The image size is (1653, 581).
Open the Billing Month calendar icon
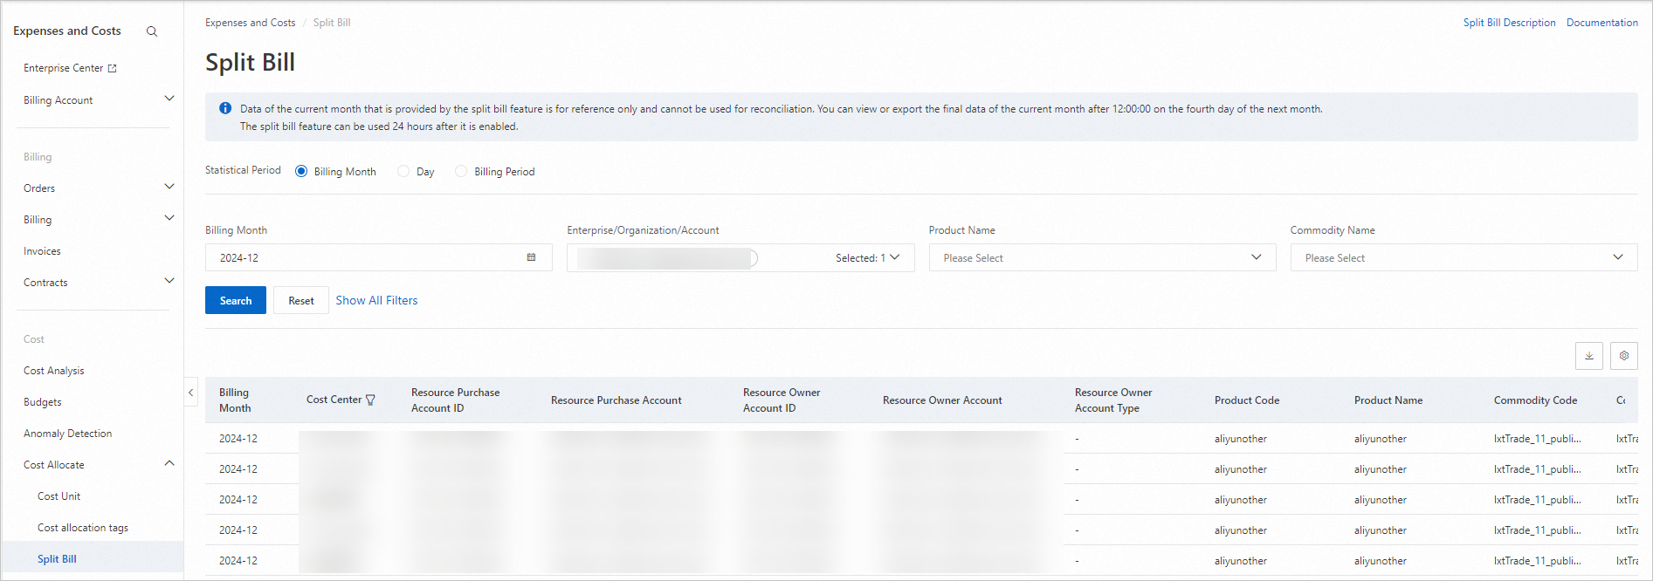pyautogui.click(x=531, y=257)
